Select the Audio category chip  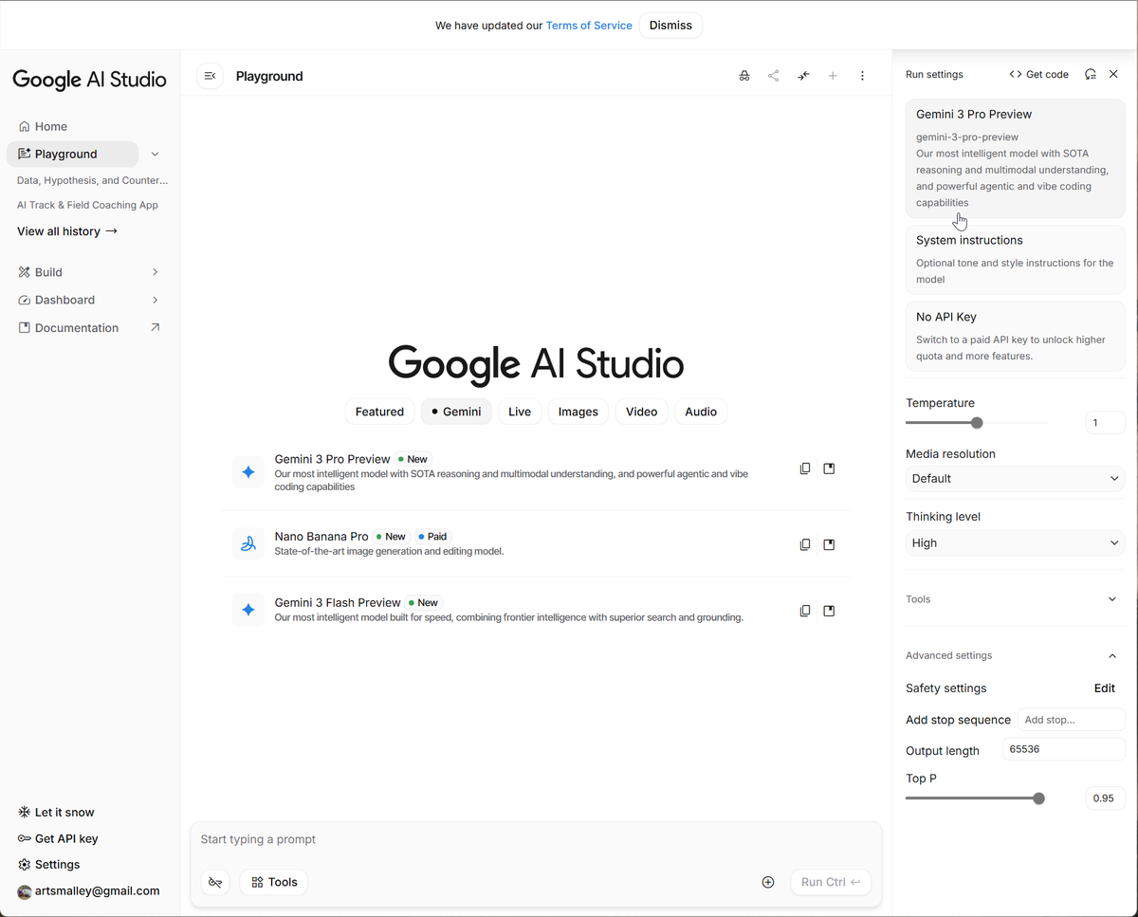pyautogui.click(x=701, y=412)
